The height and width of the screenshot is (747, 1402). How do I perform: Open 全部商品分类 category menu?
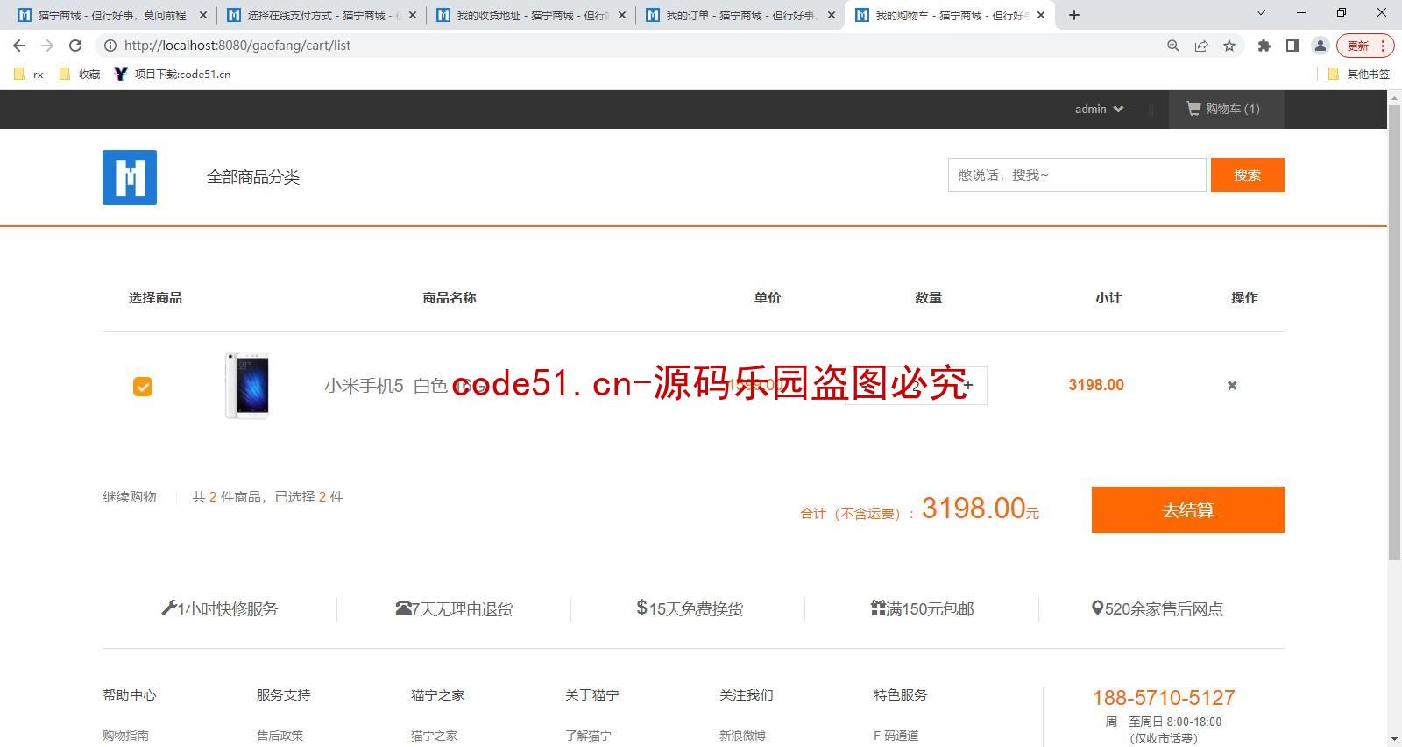click(x=253, y=177)
